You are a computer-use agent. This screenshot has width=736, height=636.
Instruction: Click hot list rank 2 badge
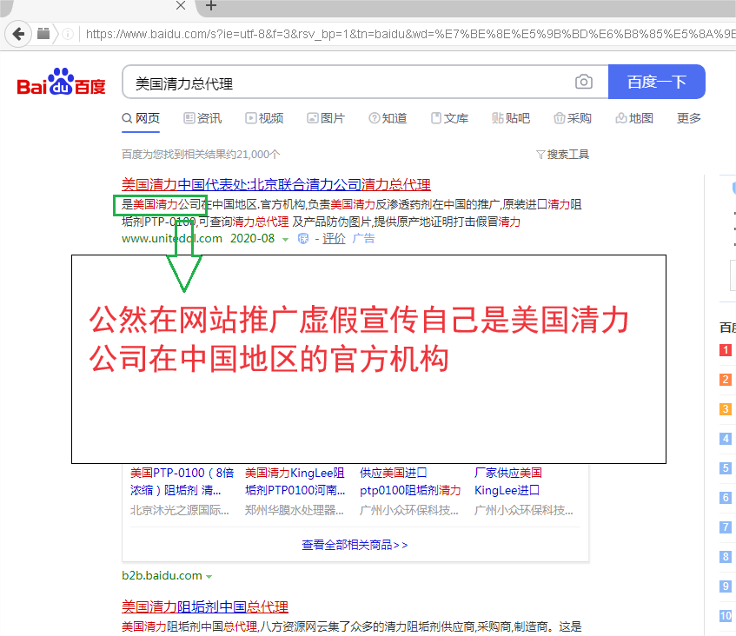(x=726, y=380)
